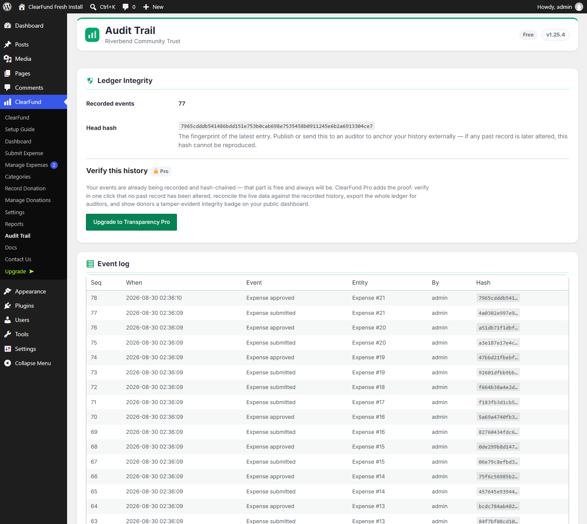Click the green Audit Trail header logo
Screen dimensions: 587x524
click(92, 35)
